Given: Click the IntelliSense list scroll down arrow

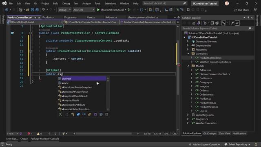Looking at the screenshot, I should coord(108,109).
